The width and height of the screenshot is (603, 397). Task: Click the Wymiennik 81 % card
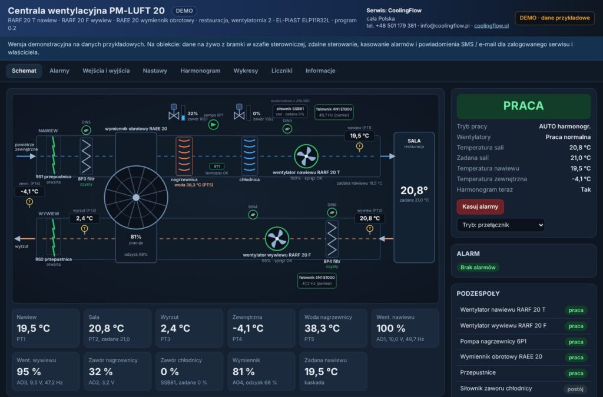click(261, 371)
